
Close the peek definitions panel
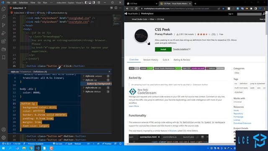pyautogui.click(x=109, y=72)
